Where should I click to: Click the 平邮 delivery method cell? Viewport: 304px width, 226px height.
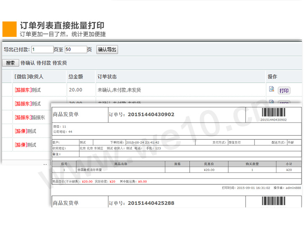pos(291,143)
